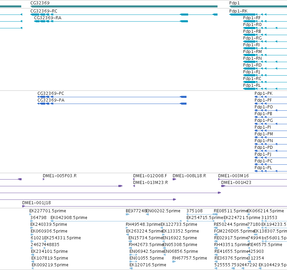287x270 pixels.
Task: Select the Pdp1-PC protein feature
Action: click(x=271, y=164)
